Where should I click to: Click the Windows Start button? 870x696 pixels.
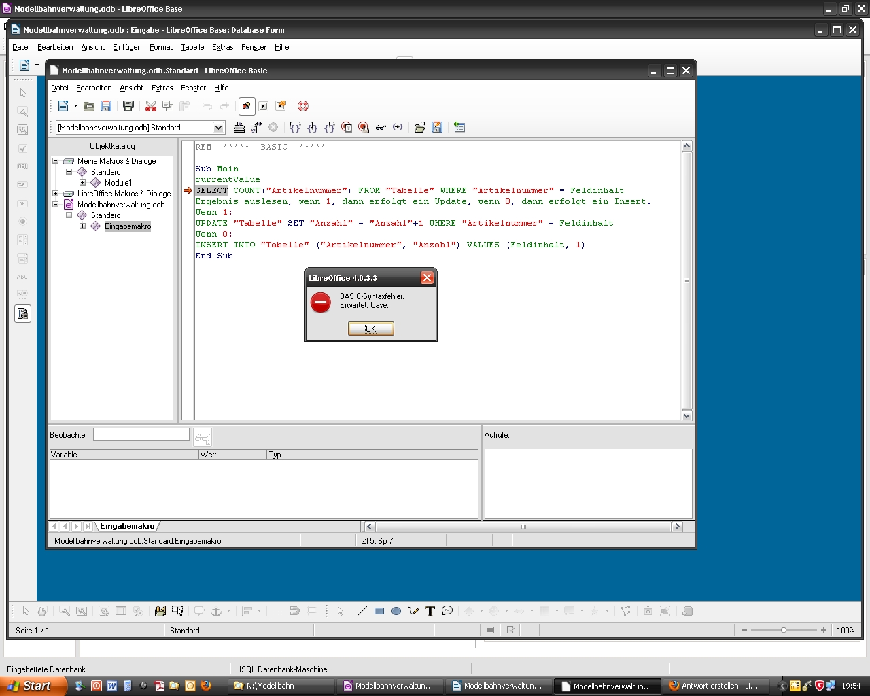point(33,686)
